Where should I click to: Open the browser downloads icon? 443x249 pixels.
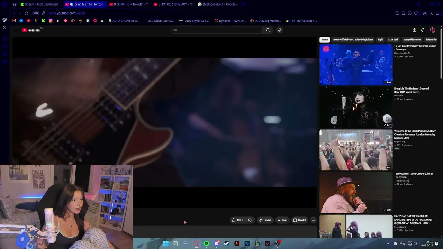431,13
